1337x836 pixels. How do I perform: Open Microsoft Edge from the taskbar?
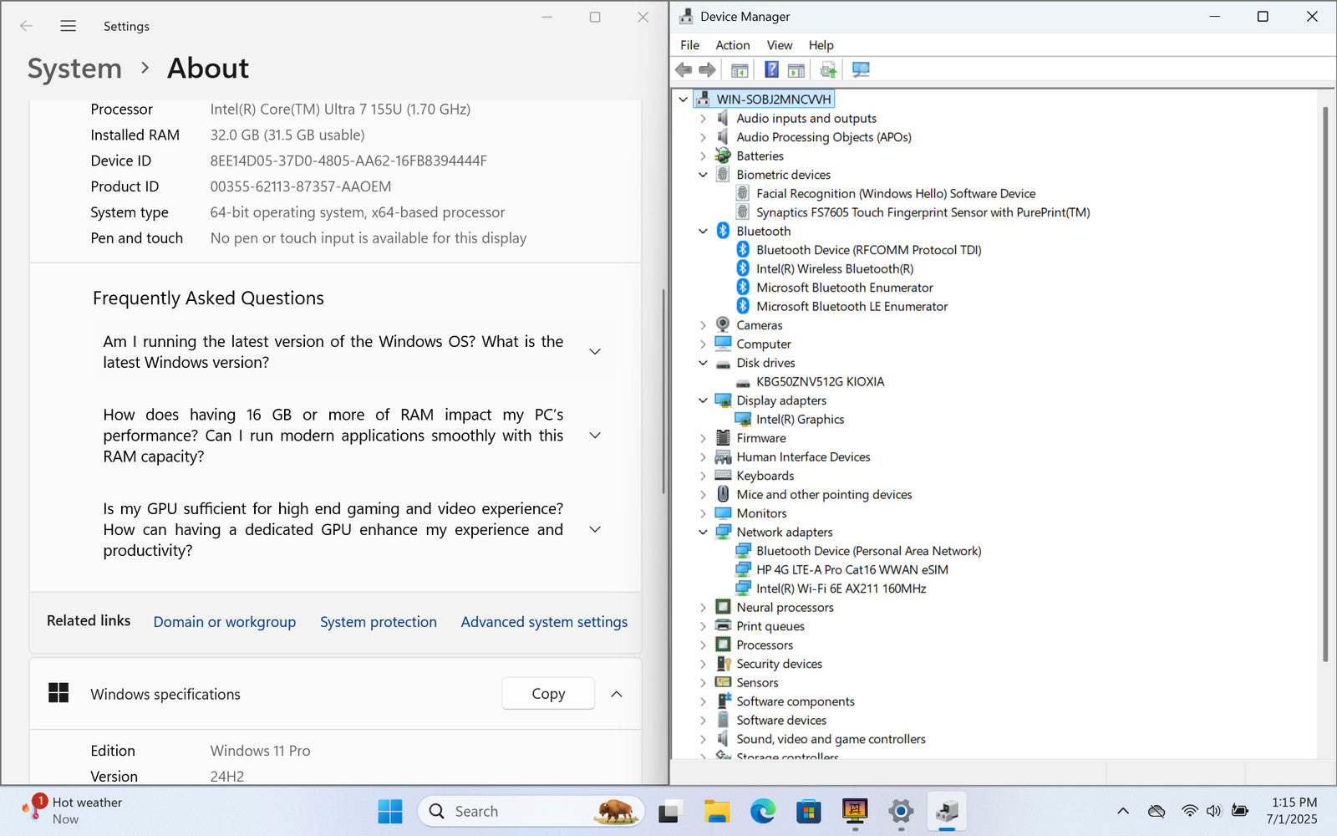(x=762, y=811)
